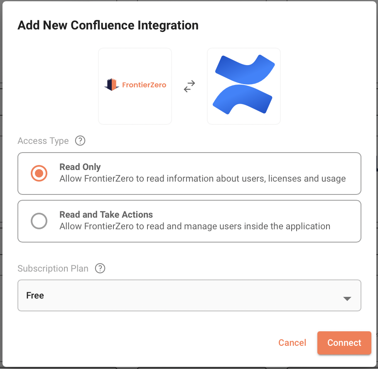Click the "Add New Confluence Integration" title

click(108, 25)
